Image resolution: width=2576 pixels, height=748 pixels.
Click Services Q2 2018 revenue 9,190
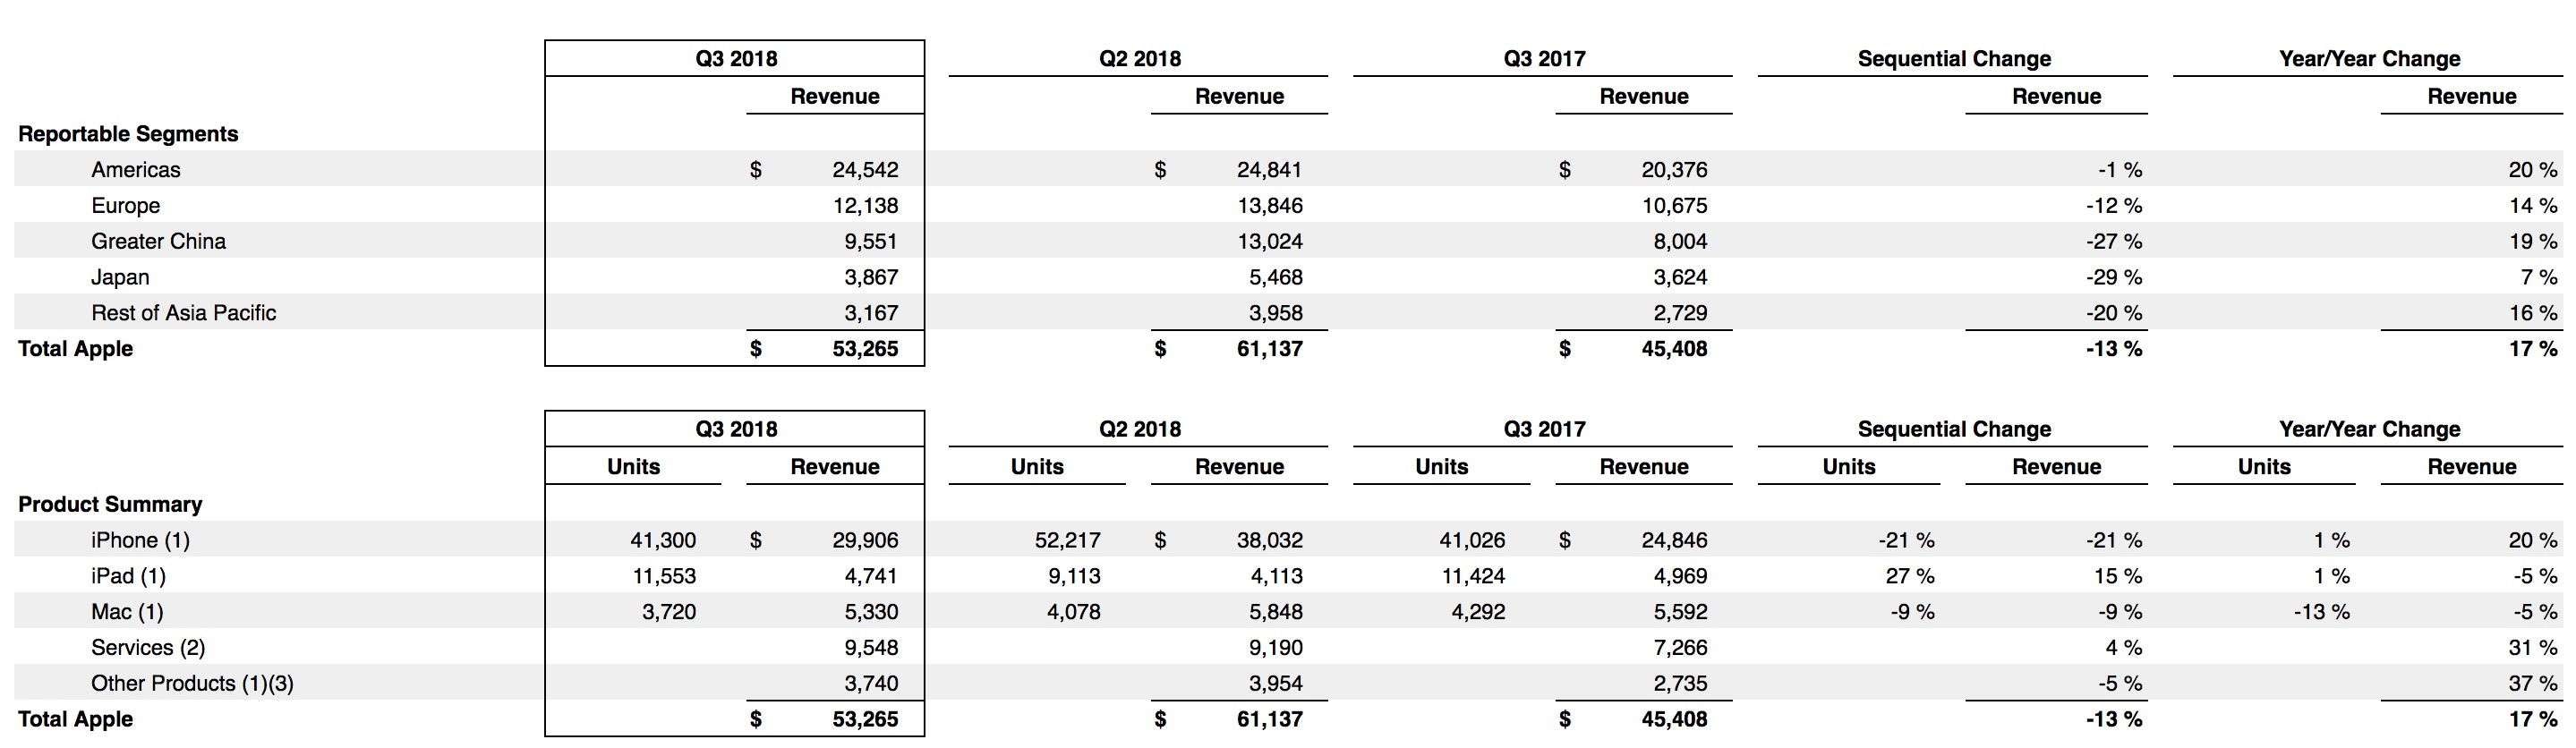[x=1275, y=648]
